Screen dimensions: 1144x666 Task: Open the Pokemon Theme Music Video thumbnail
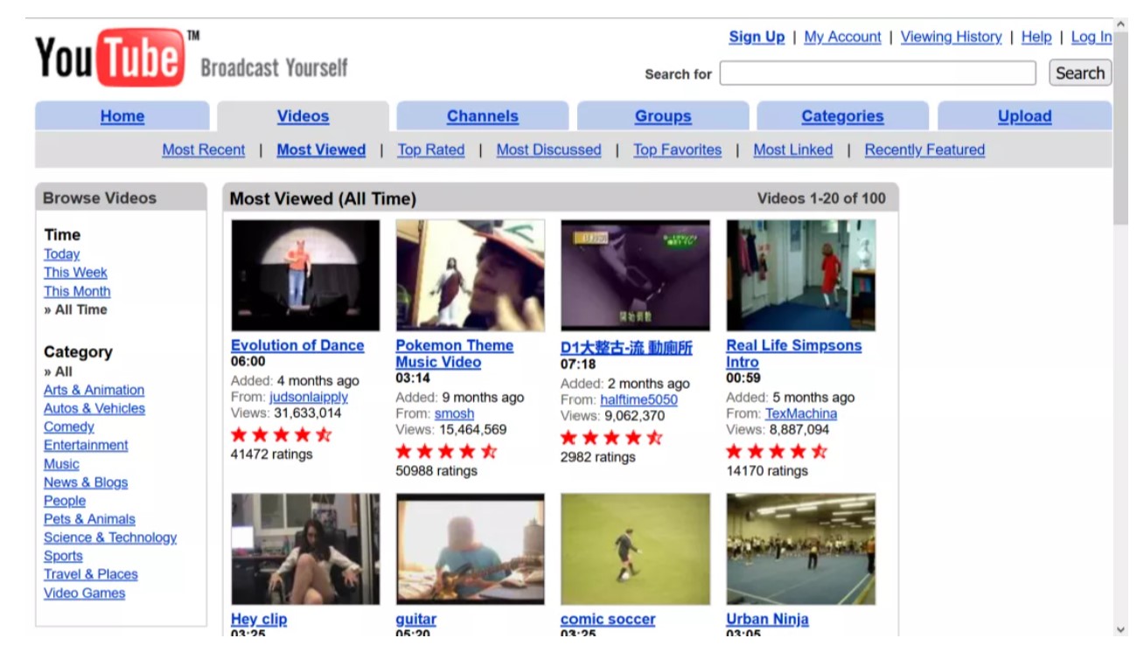pyautogui.click(x=471, y=275)
